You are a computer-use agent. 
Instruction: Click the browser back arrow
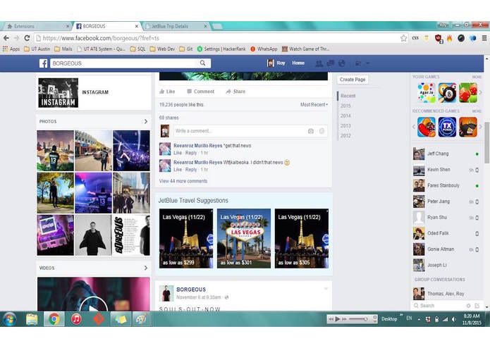pos(6,38)
